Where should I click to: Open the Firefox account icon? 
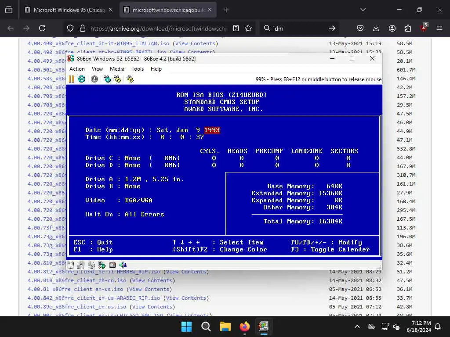pos(392,28)
